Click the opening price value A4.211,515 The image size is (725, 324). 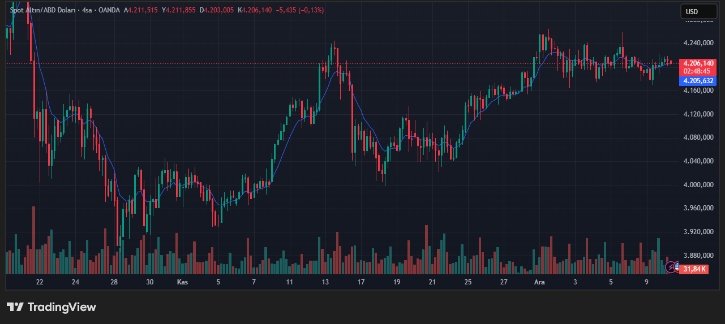point(141,10)
